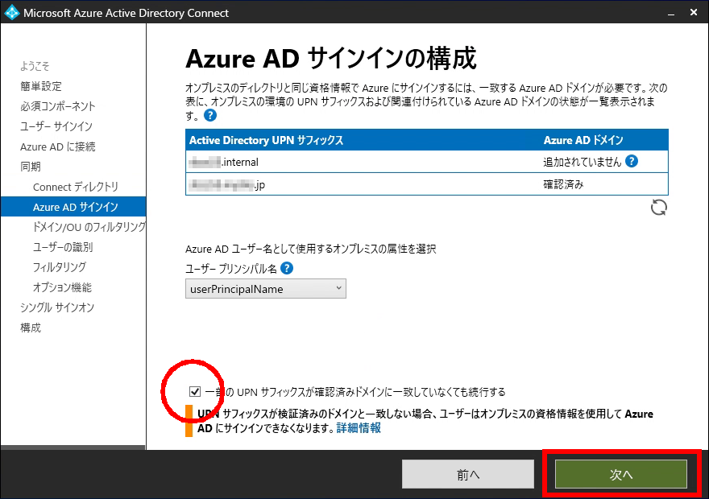Screen dimensions: 709x499
Task: Open help icon beside the description paragraph
Action: (210, 116)
